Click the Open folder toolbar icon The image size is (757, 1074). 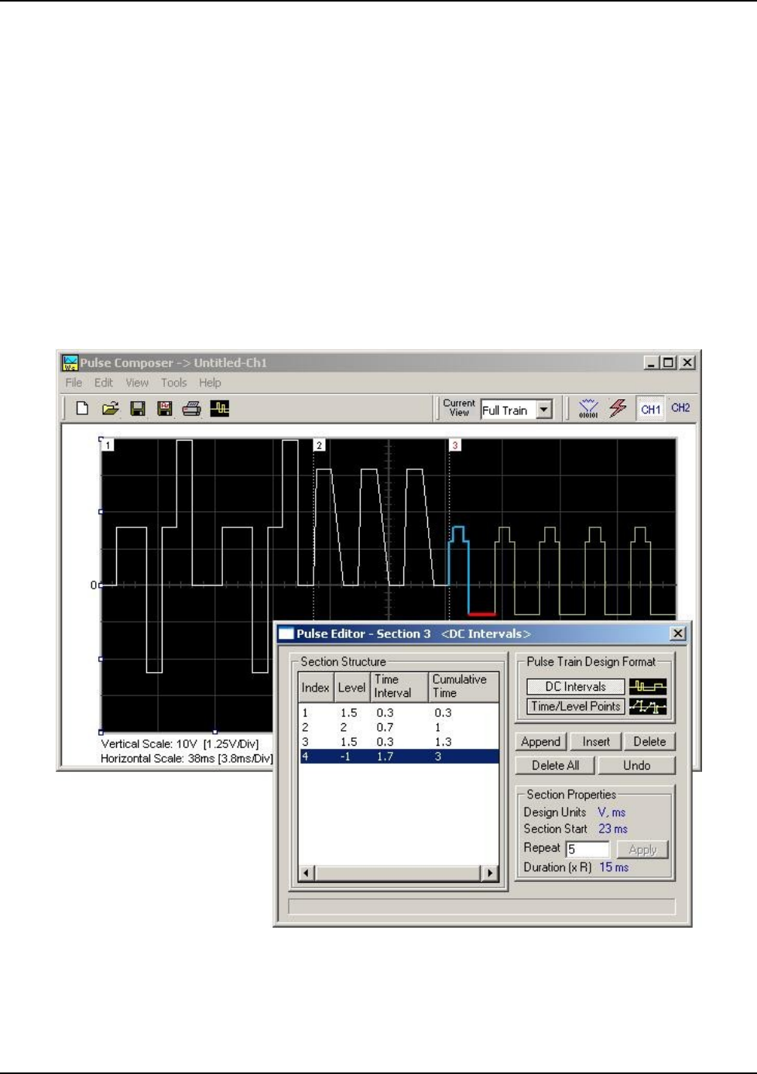tap(110, 409)
